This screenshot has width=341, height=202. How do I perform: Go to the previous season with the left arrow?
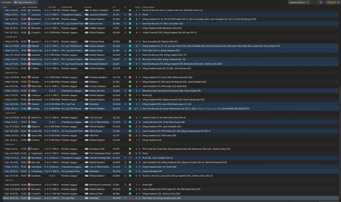click(x=314, y=2)
